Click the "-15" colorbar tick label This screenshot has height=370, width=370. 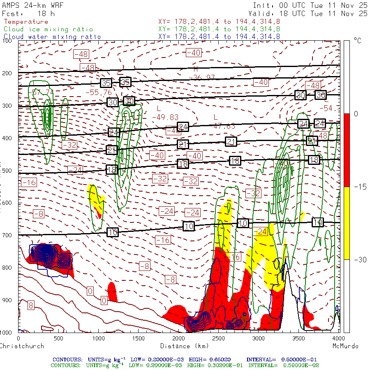point(360,187)
